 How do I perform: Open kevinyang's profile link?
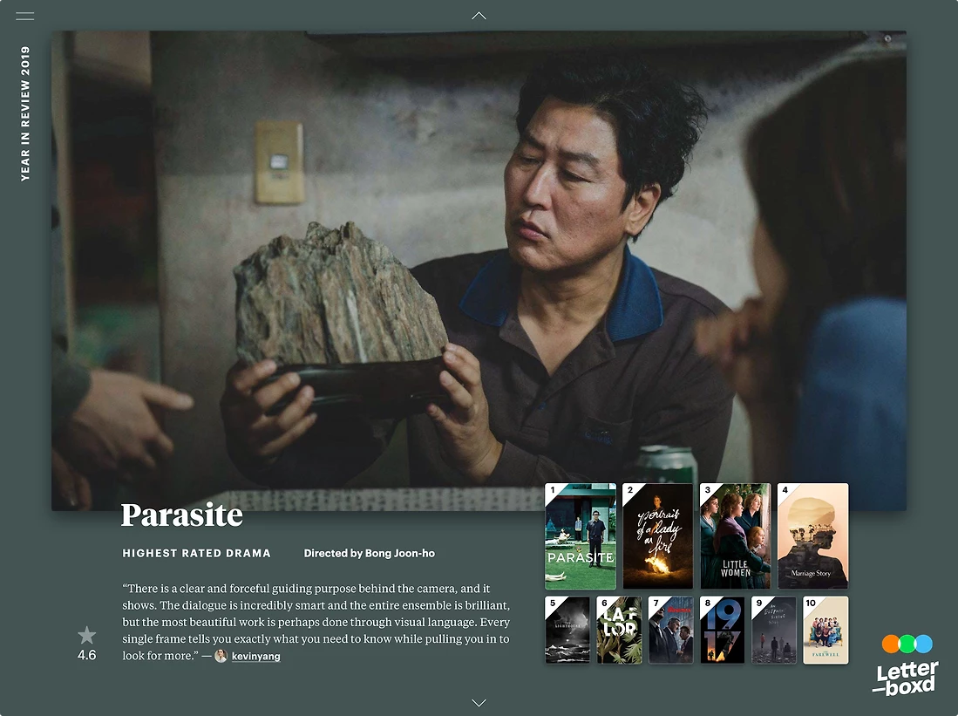click(257, 656)
